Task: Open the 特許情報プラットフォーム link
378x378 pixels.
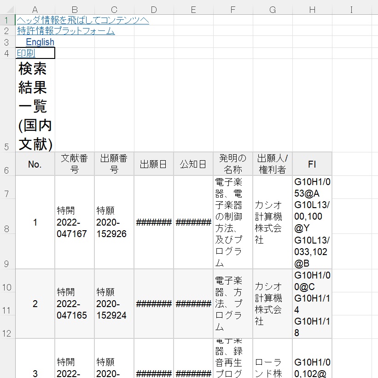Action: 66,30
